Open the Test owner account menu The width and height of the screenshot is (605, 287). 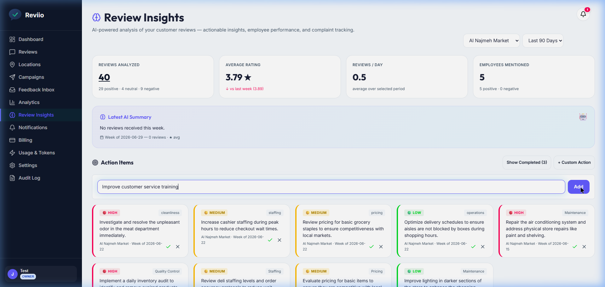(x=41, y=274)
